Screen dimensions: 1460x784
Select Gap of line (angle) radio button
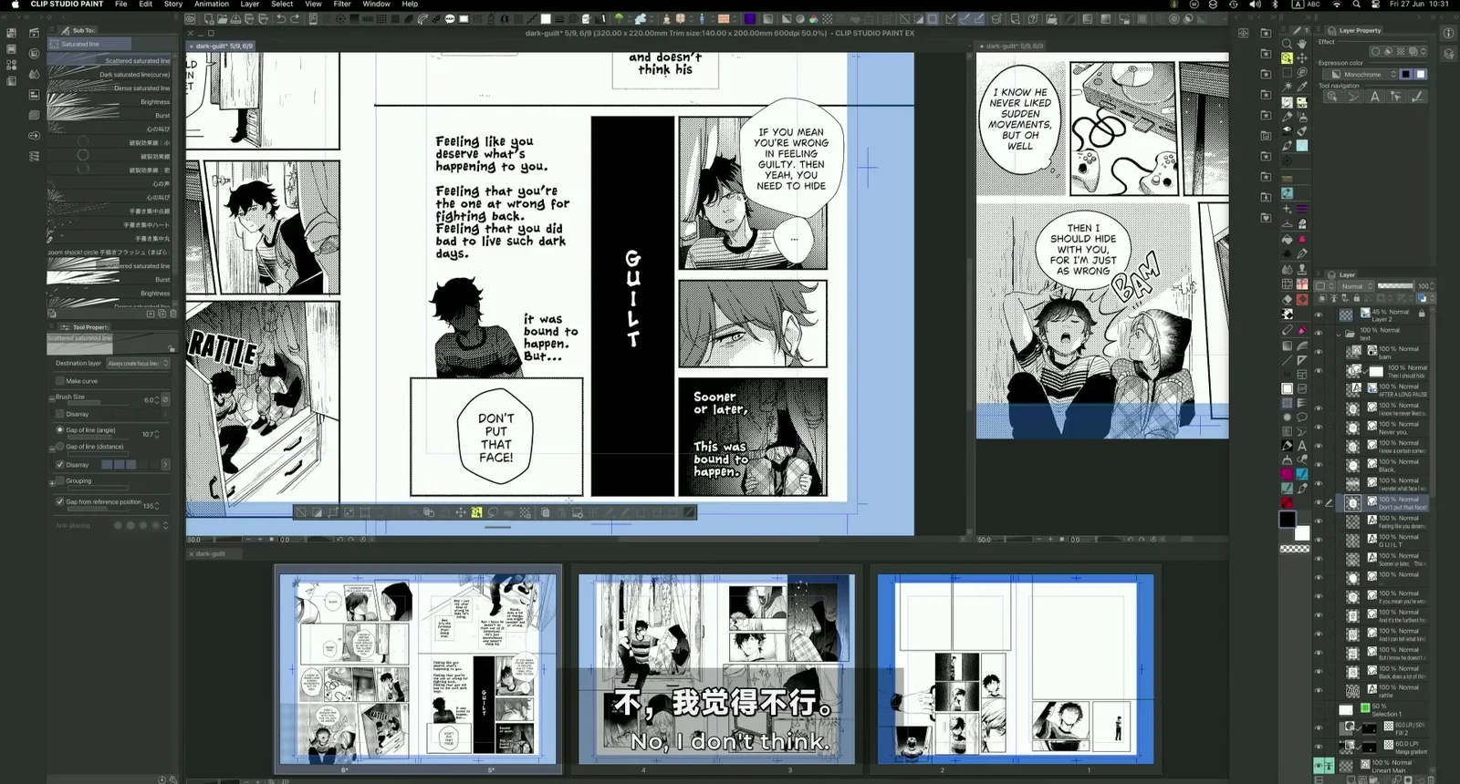point(60,430)
